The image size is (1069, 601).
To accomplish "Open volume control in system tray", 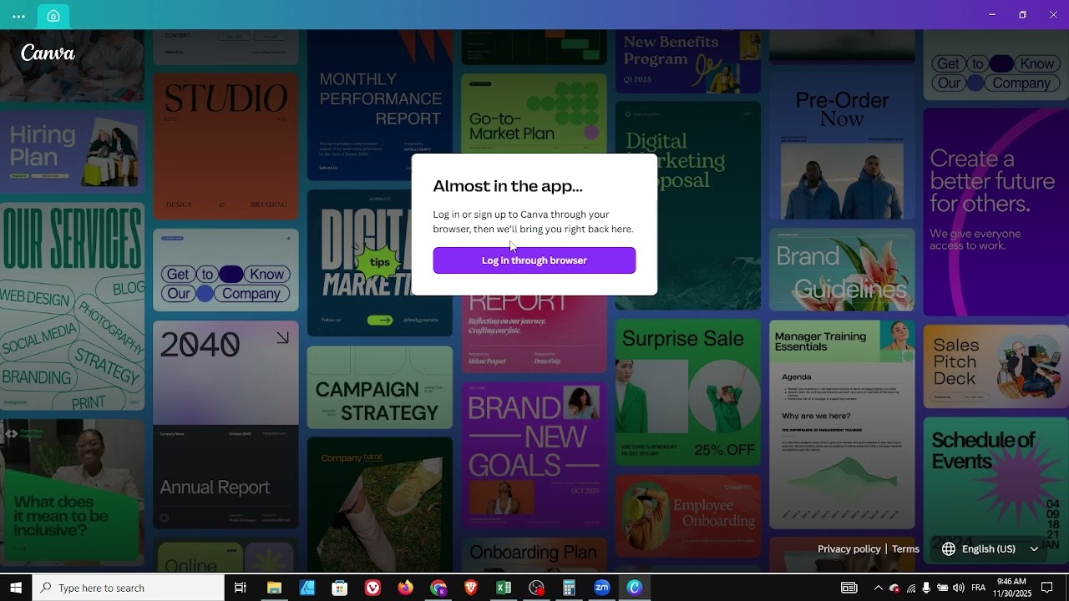I will (x=958, y=588).
